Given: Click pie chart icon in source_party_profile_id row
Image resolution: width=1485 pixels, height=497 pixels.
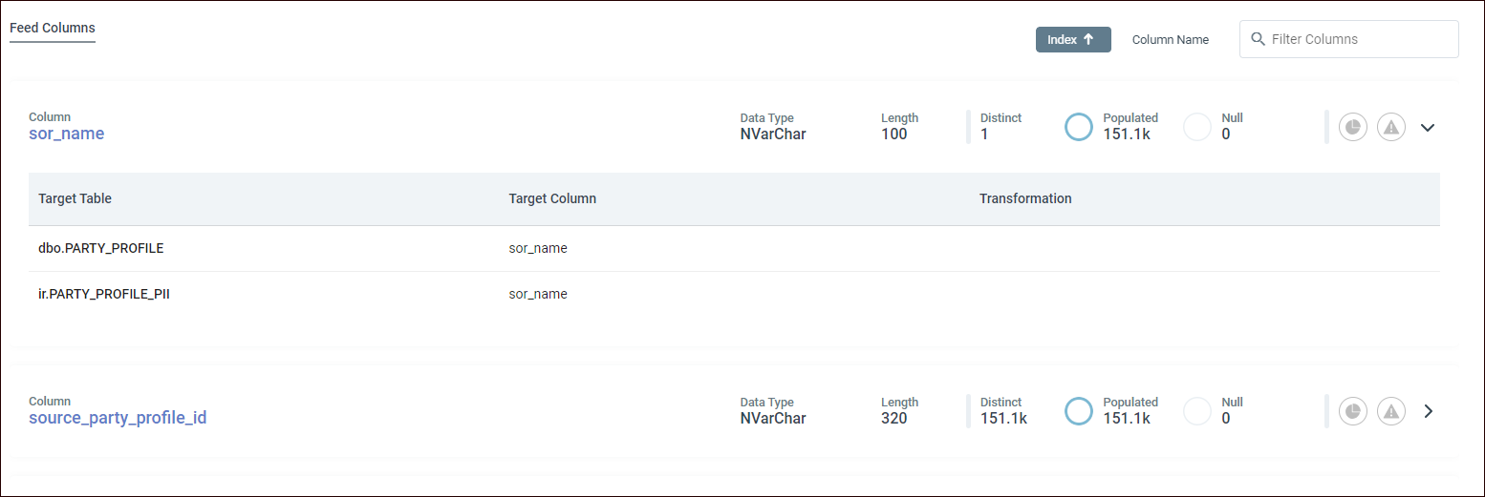Looking at the screenshot, I should coord(1352,411).
